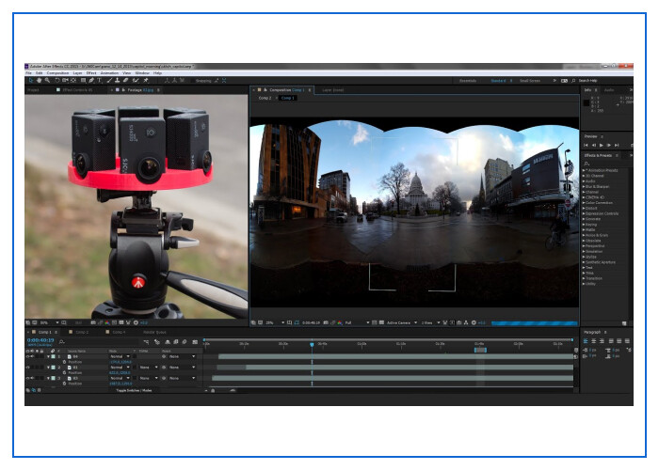Select the Type text tool

pyautogui.click(x=100, y=80)
